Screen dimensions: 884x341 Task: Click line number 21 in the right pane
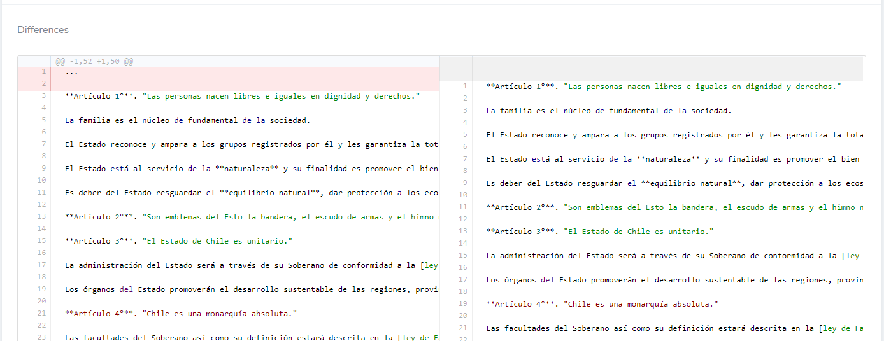tap(463, 328)
